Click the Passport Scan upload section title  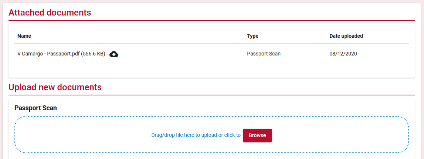(x=36, y=108)
